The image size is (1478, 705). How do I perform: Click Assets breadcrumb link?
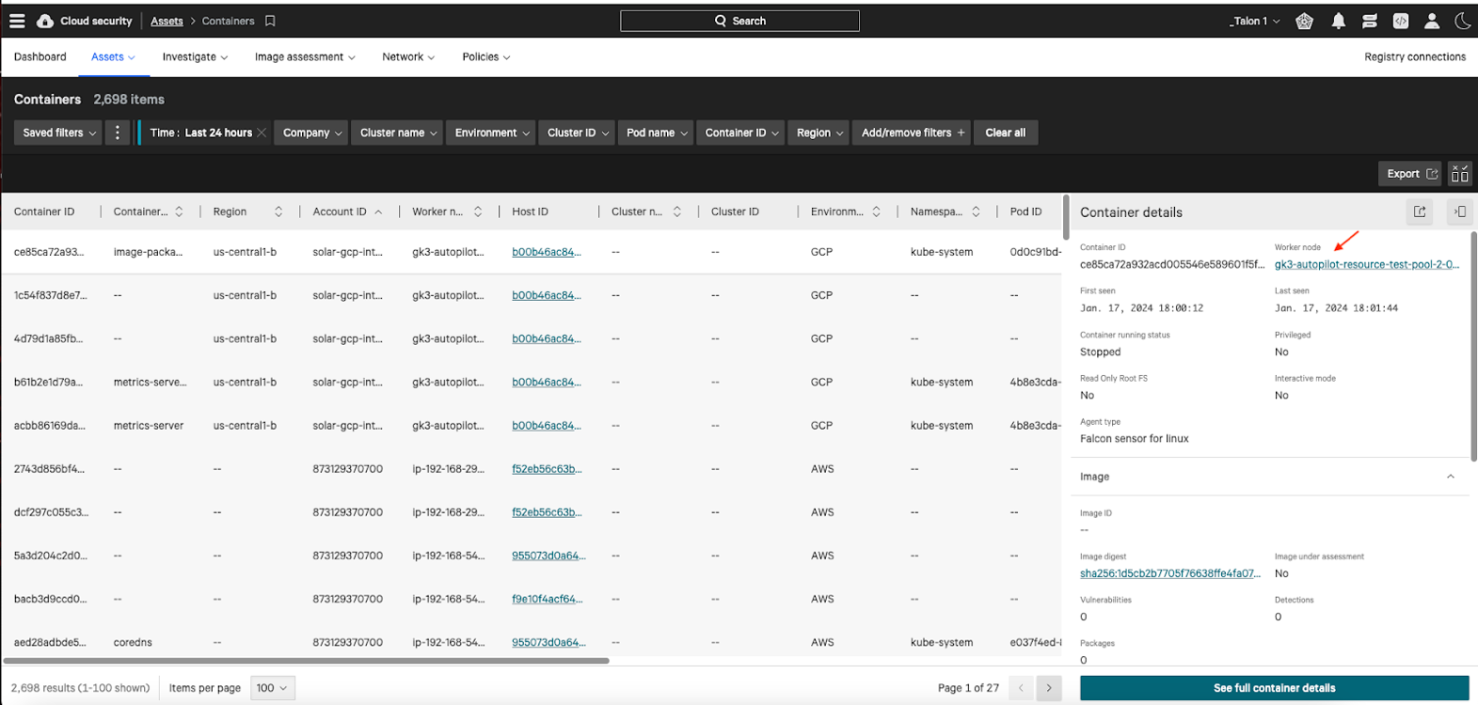[167, 21]
